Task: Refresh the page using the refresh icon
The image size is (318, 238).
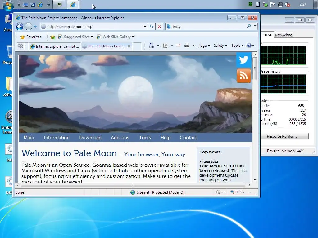Action: 152,27
